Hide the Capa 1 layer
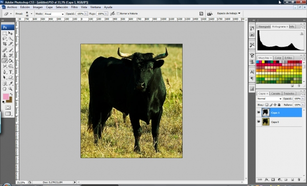307x186 pixels. tap(258, 113)
